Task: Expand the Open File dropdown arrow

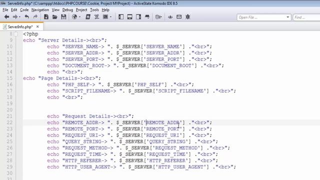Action: pos(288,17)
